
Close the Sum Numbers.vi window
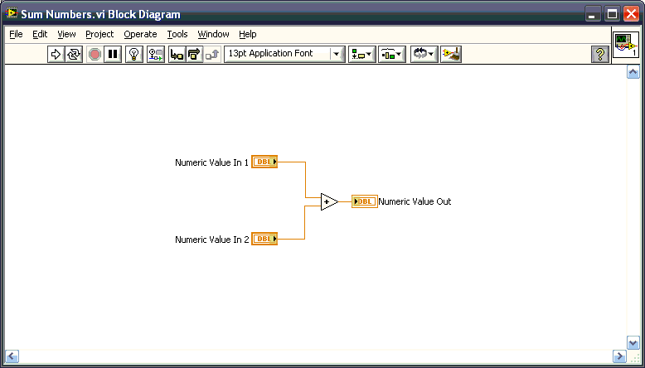click(631, 14)
